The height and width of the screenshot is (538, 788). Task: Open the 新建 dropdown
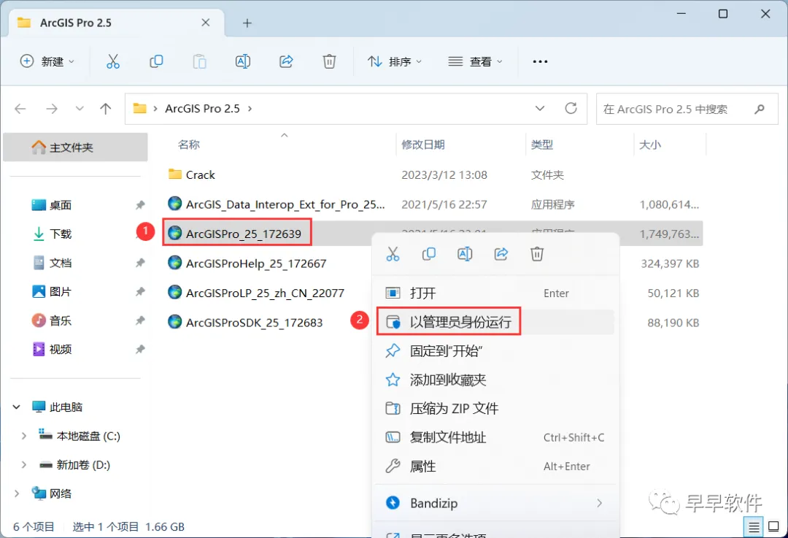(47, 61)
